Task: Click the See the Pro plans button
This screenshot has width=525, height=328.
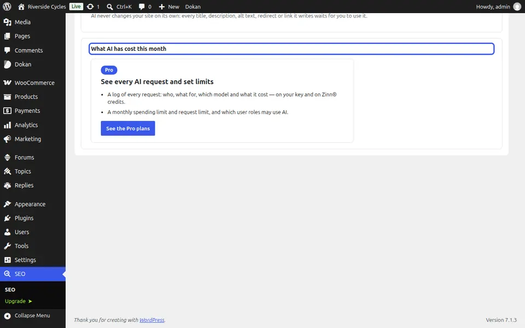Action: tap(128, 128)
